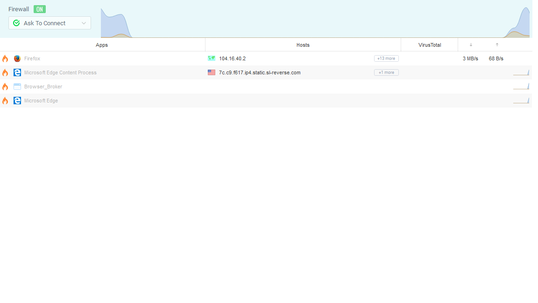Click the Browser_Broker flame block icon

(x=5, y=87)
